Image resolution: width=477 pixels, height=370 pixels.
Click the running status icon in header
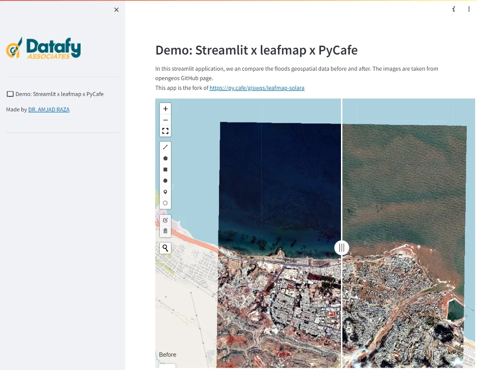[454, 9]
